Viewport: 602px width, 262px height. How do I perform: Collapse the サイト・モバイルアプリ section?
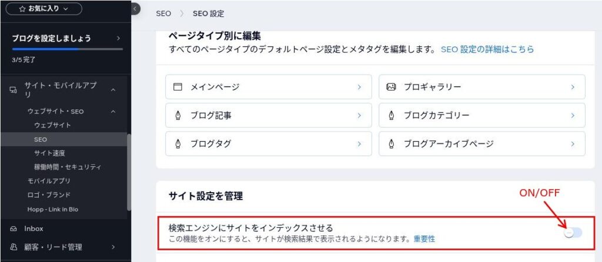pos(113,90)
